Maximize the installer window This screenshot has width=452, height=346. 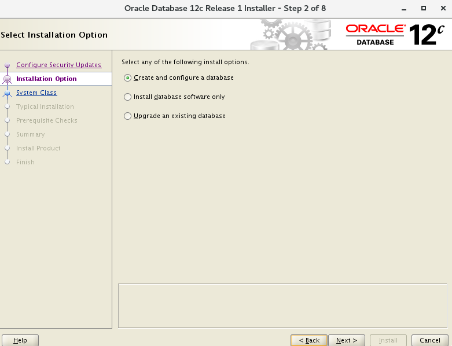click(x=424, y=8)
